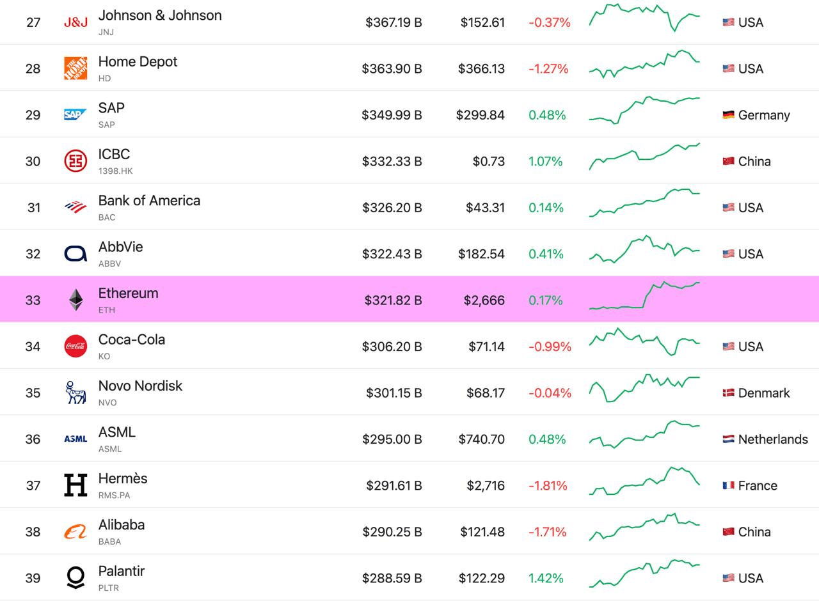Click the Palantir logo icon
819x601 pixels.
coord(76,578)
